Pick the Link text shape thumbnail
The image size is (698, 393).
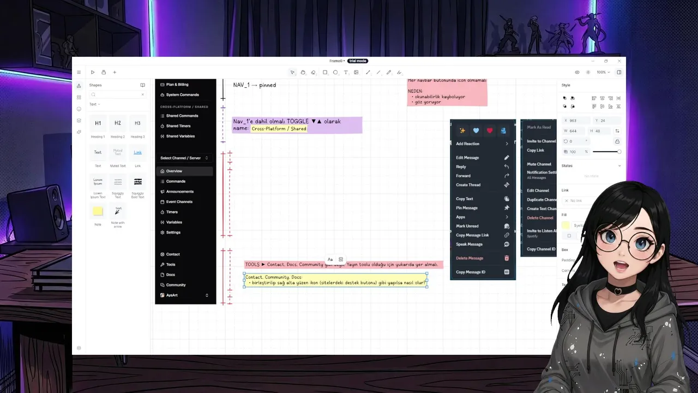click(137, 153)
